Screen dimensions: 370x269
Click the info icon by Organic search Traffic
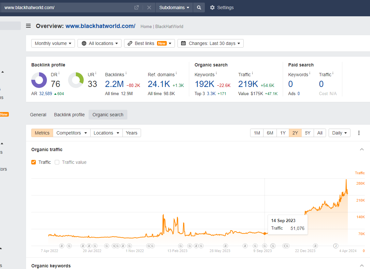point(252,73)
